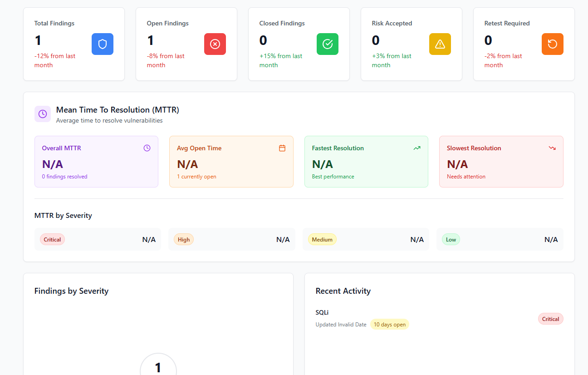Click the Critical tag on the SQLi activity row
This screenshot has height=375, width=588.
tap(550, 319)
